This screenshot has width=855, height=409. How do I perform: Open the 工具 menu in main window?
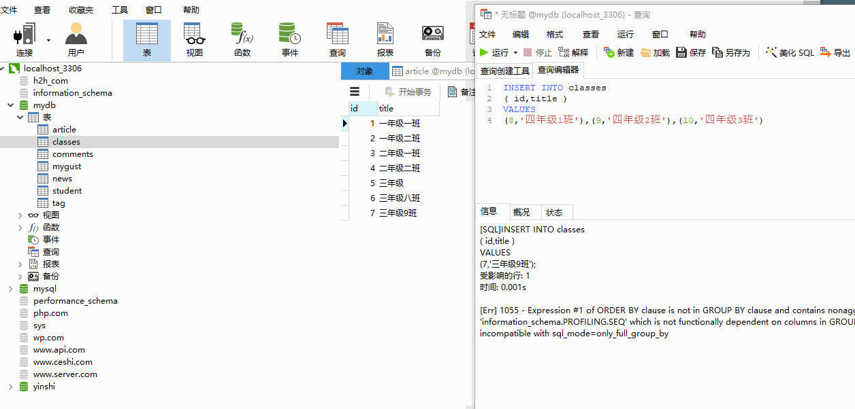119,10
